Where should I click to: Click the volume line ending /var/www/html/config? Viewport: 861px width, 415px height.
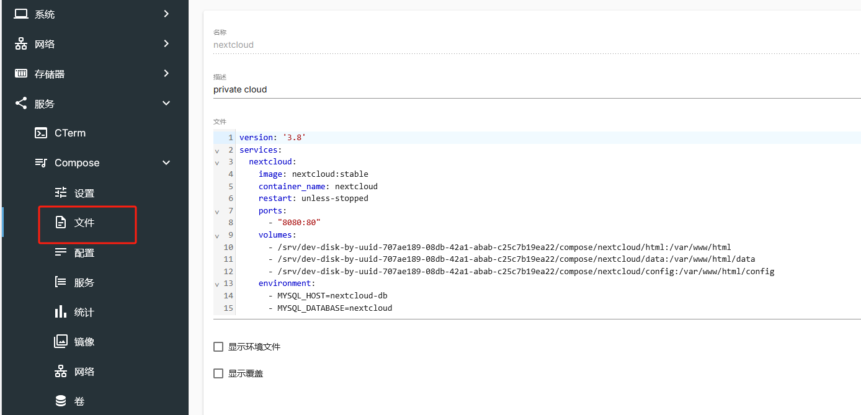click(521, 272)
